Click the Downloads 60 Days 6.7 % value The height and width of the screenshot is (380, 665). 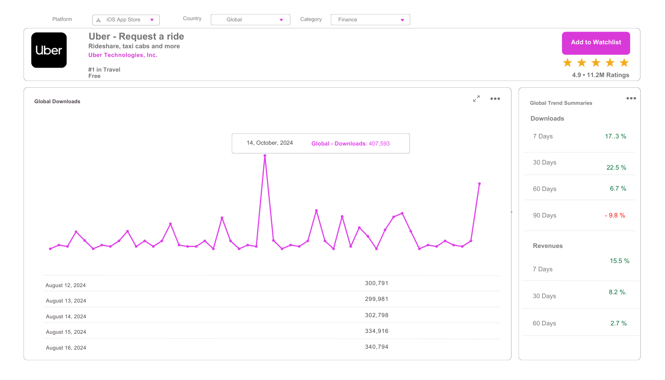pos(618,189)
